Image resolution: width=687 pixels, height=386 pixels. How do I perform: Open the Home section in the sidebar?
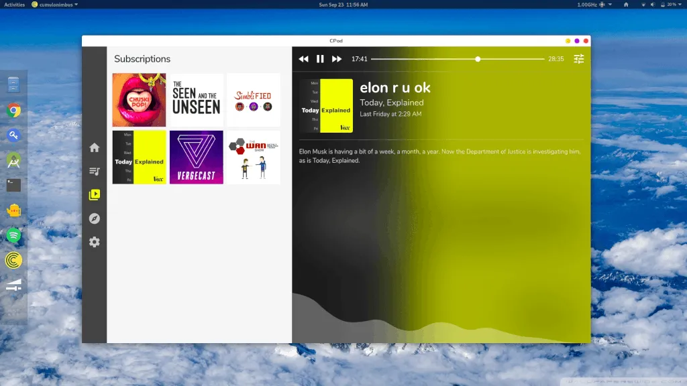95,147
